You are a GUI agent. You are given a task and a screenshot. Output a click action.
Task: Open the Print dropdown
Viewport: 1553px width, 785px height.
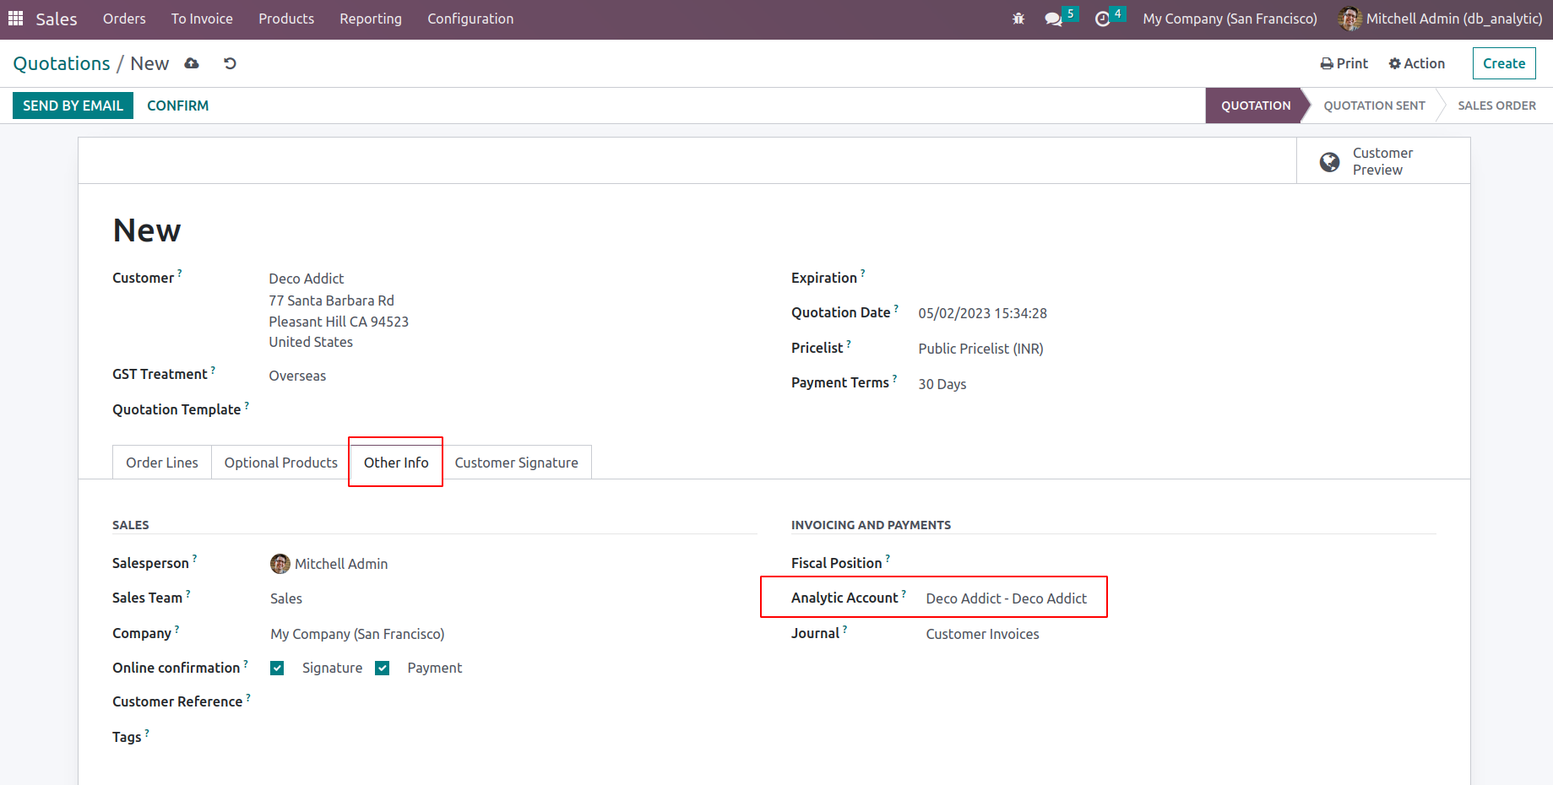tap(1344, 63)
